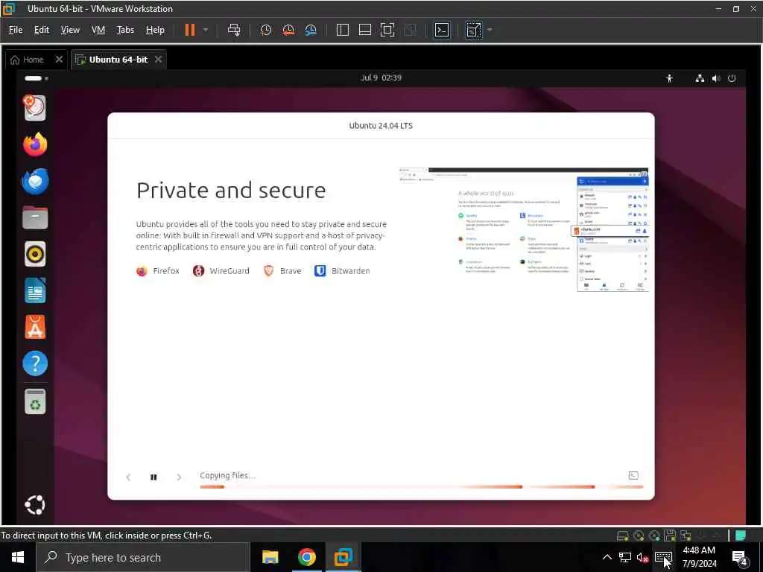Click the hard disk status icon in VMware
Image resolution: width=763 pixels, height=572 pixels.
[x=622, y=536]
